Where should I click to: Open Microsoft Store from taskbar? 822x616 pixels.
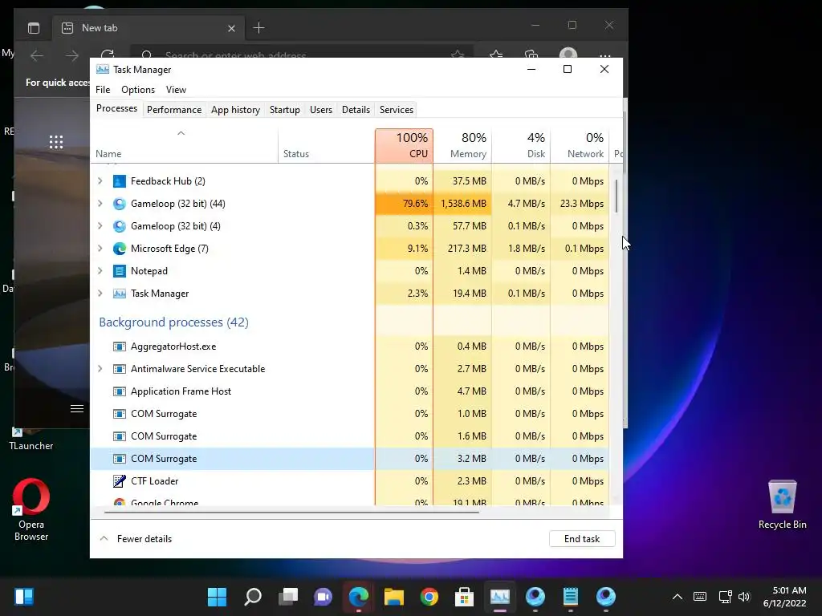coord(464,597)
